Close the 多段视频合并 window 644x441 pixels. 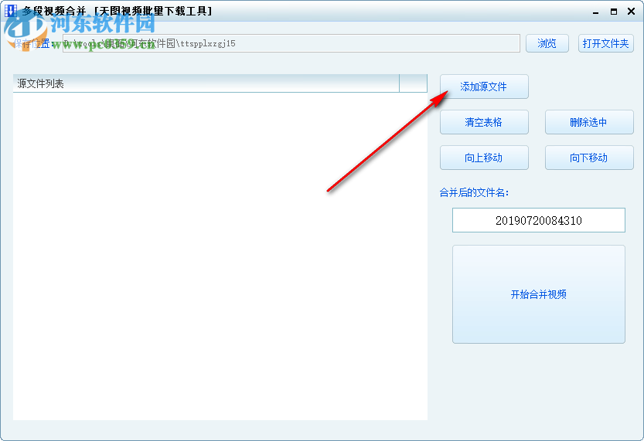pos(632,12)
